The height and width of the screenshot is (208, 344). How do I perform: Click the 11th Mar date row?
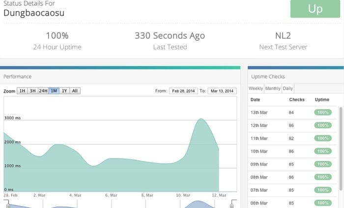point(292,139)
